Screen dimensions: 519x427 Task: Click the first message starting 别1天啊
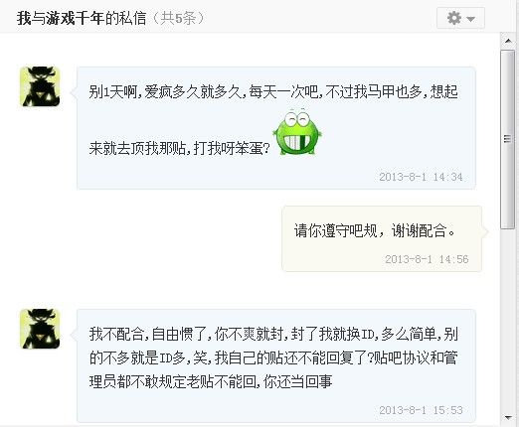(x=276, y=128)
